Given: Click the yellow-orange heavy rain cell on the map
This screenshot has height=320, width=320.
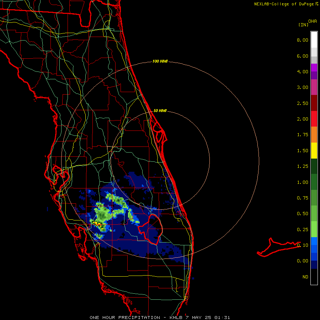Looking at the screenshot, I should [x=98, y=224].
